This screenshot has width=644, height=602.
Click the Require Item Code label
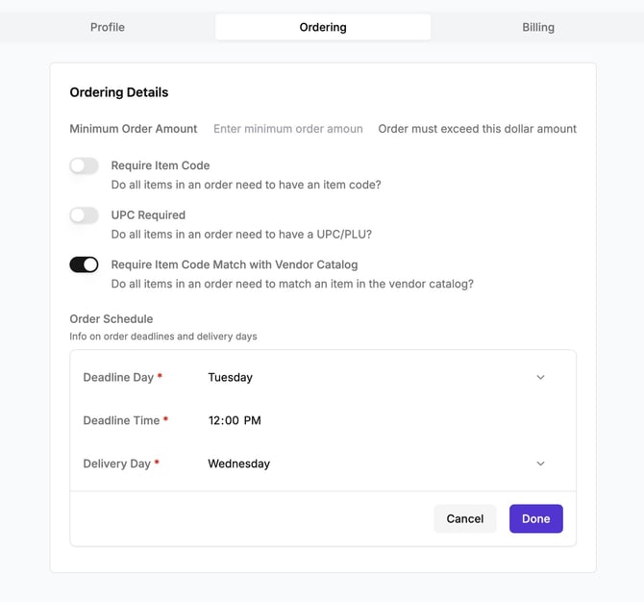(161, 165)
